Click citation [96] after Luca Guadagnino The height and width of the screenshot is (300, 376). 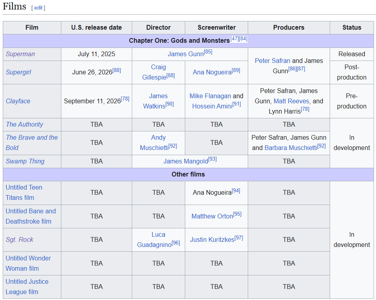(176, 243)
